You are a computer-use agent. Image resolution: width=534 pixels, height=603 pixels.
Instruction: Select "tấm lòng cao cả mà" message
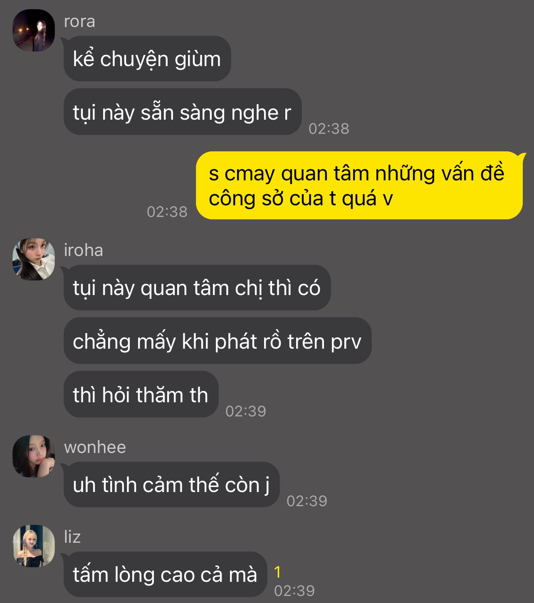point(165,574)
